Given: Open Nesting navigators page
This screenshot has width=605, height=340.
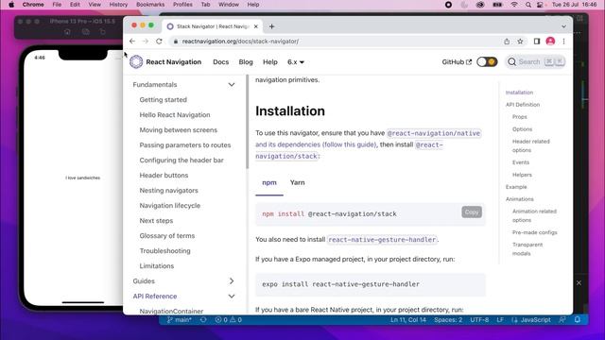Looking at the screenshot, I should pos(168,191).
